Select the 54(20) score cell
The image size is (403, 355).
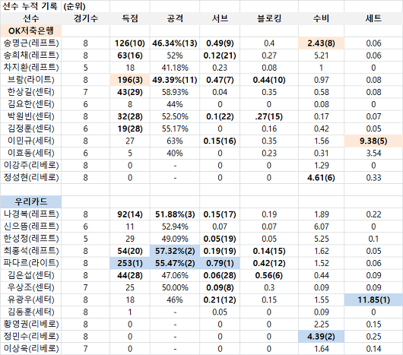point(130,251)
